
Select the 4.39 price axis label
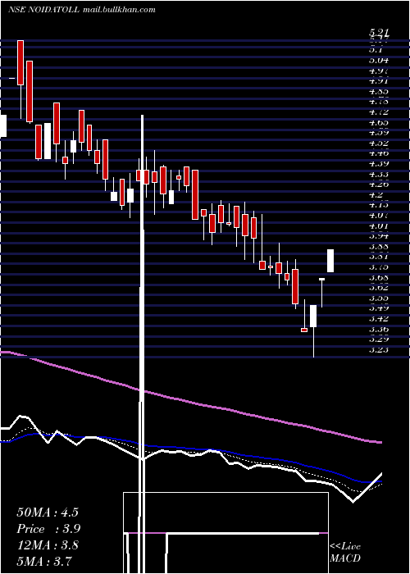click(x=379, y=164)
